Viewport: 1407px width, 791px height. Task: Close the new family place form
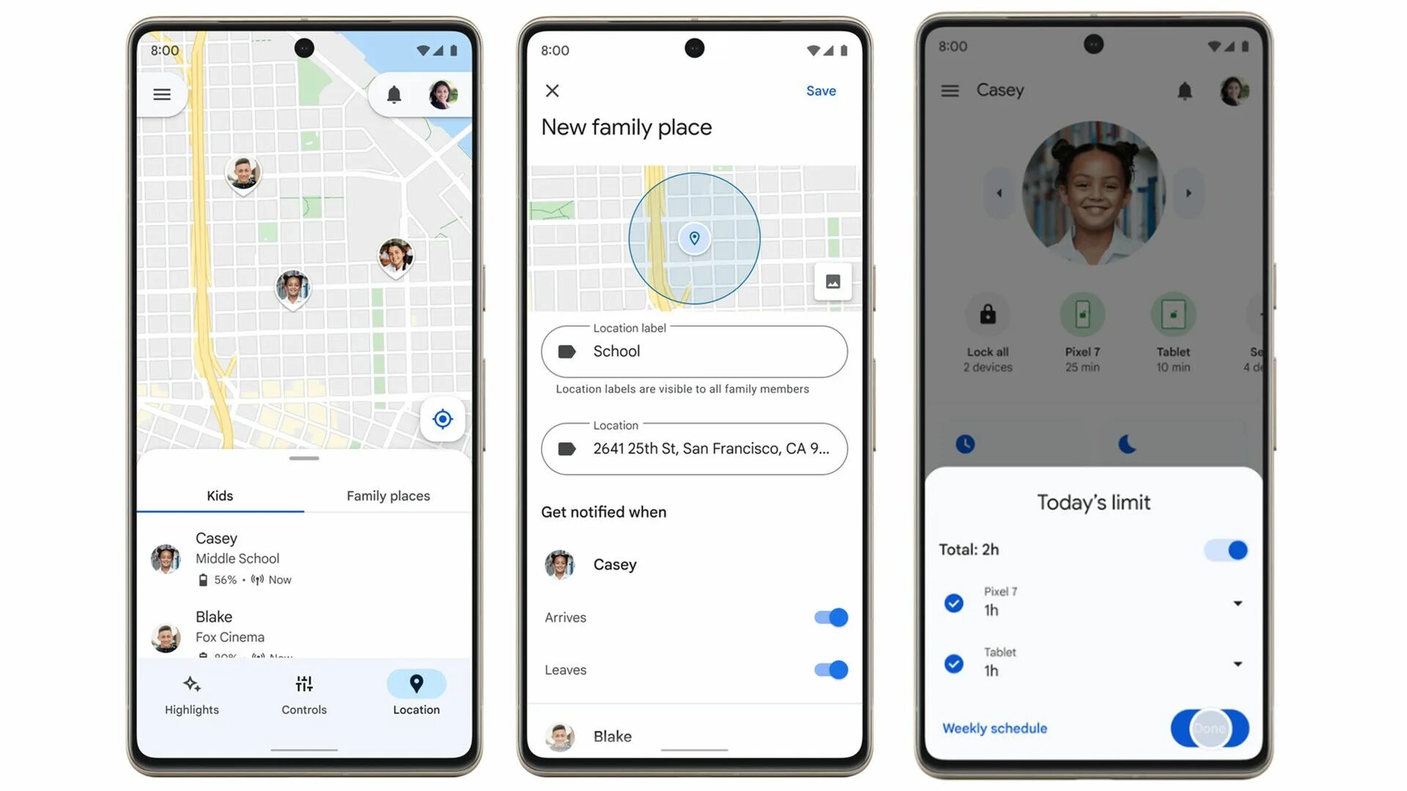click(552, 90)
